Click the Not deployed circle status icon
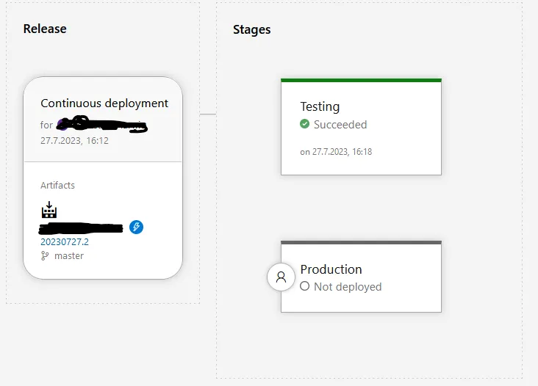 [x=305, y=286]
